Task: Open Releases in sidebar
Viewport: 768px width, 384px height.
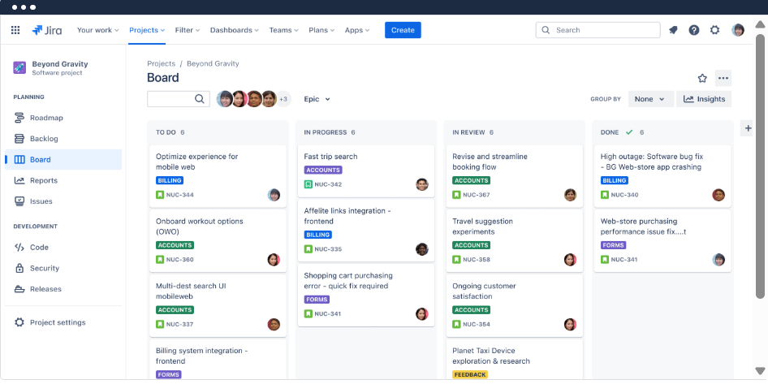Action: click(63, 289)
